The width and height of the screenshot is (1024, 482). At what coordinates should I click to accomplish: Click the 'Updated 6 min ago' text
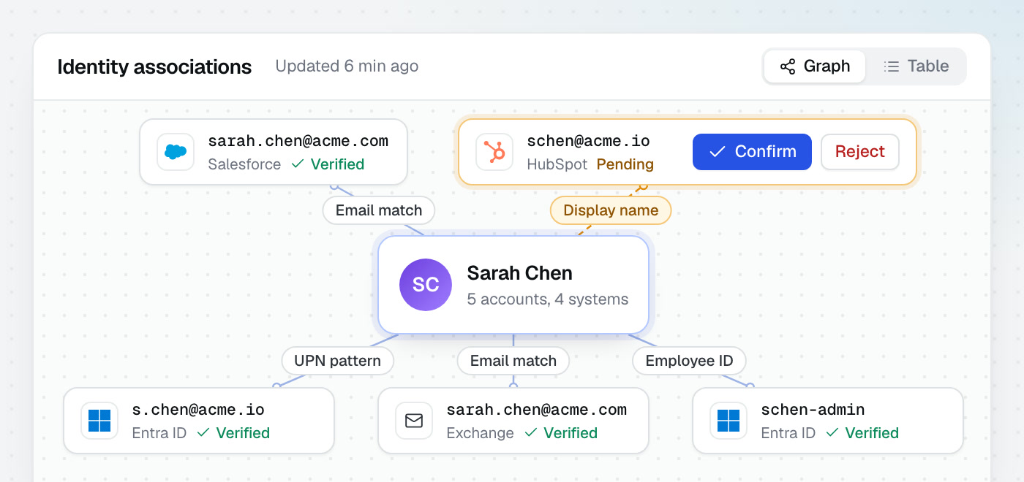[347, 66]
